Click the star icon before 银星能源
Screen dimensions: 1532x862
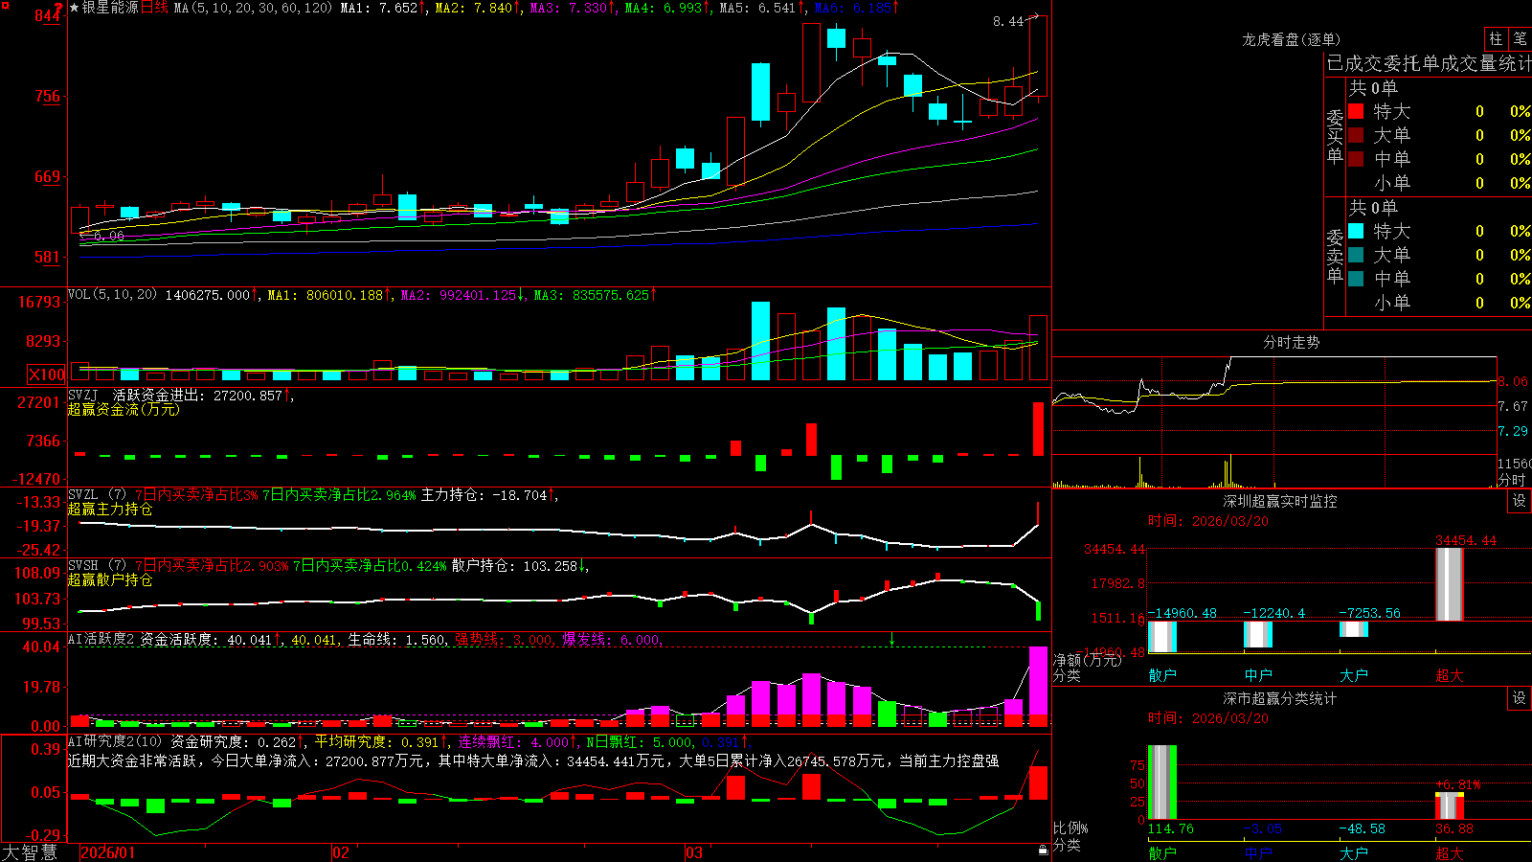pyautogui.click(x=75, y=8)
